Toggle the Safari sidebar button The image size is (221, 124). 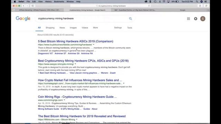33,6
